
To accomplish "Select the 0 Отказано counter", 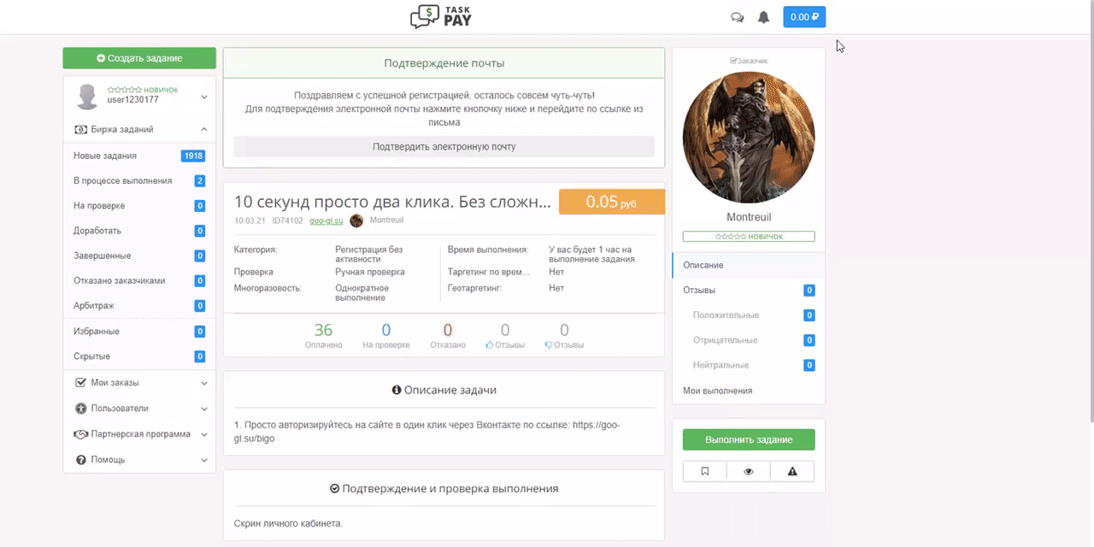I will tap(448, 335).
